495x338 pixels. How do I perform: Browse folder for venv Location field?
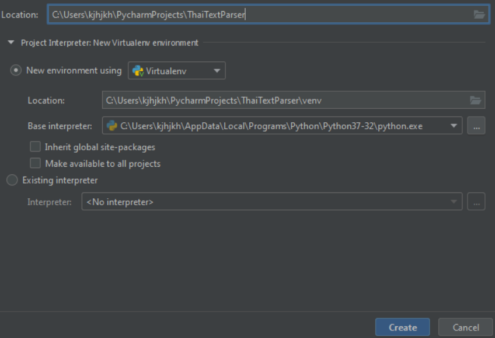tap(475, 100)
